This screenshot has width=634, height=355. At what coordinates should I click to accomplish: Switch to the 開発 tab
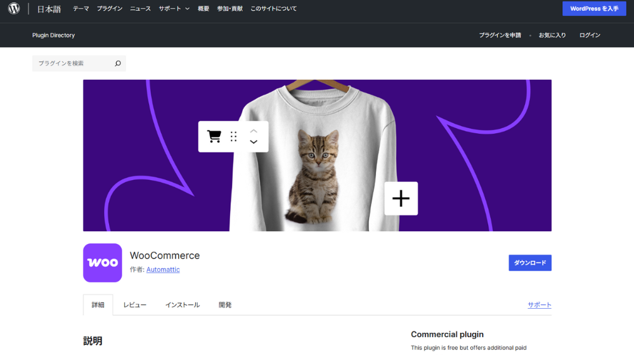tap(225, 305)
